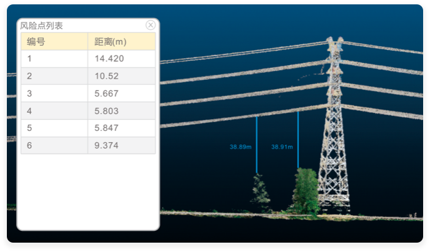Click the 10.52 distance value
430x252 pixels.
coord(106,76)
